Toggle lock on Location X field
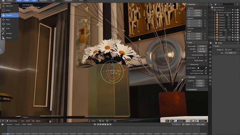The width and height of the screenshot is (240, 135). (205, 10)
